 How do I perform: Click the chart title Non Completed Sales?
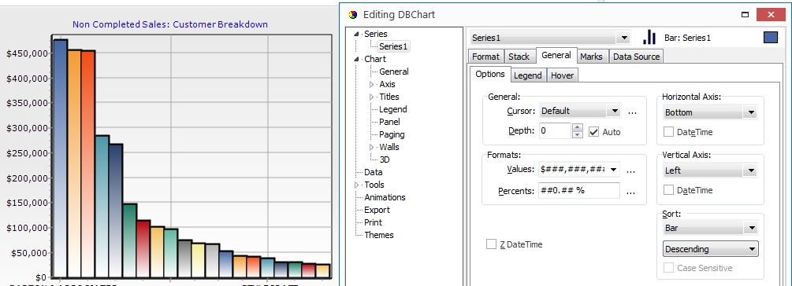(x=169, y=24)
